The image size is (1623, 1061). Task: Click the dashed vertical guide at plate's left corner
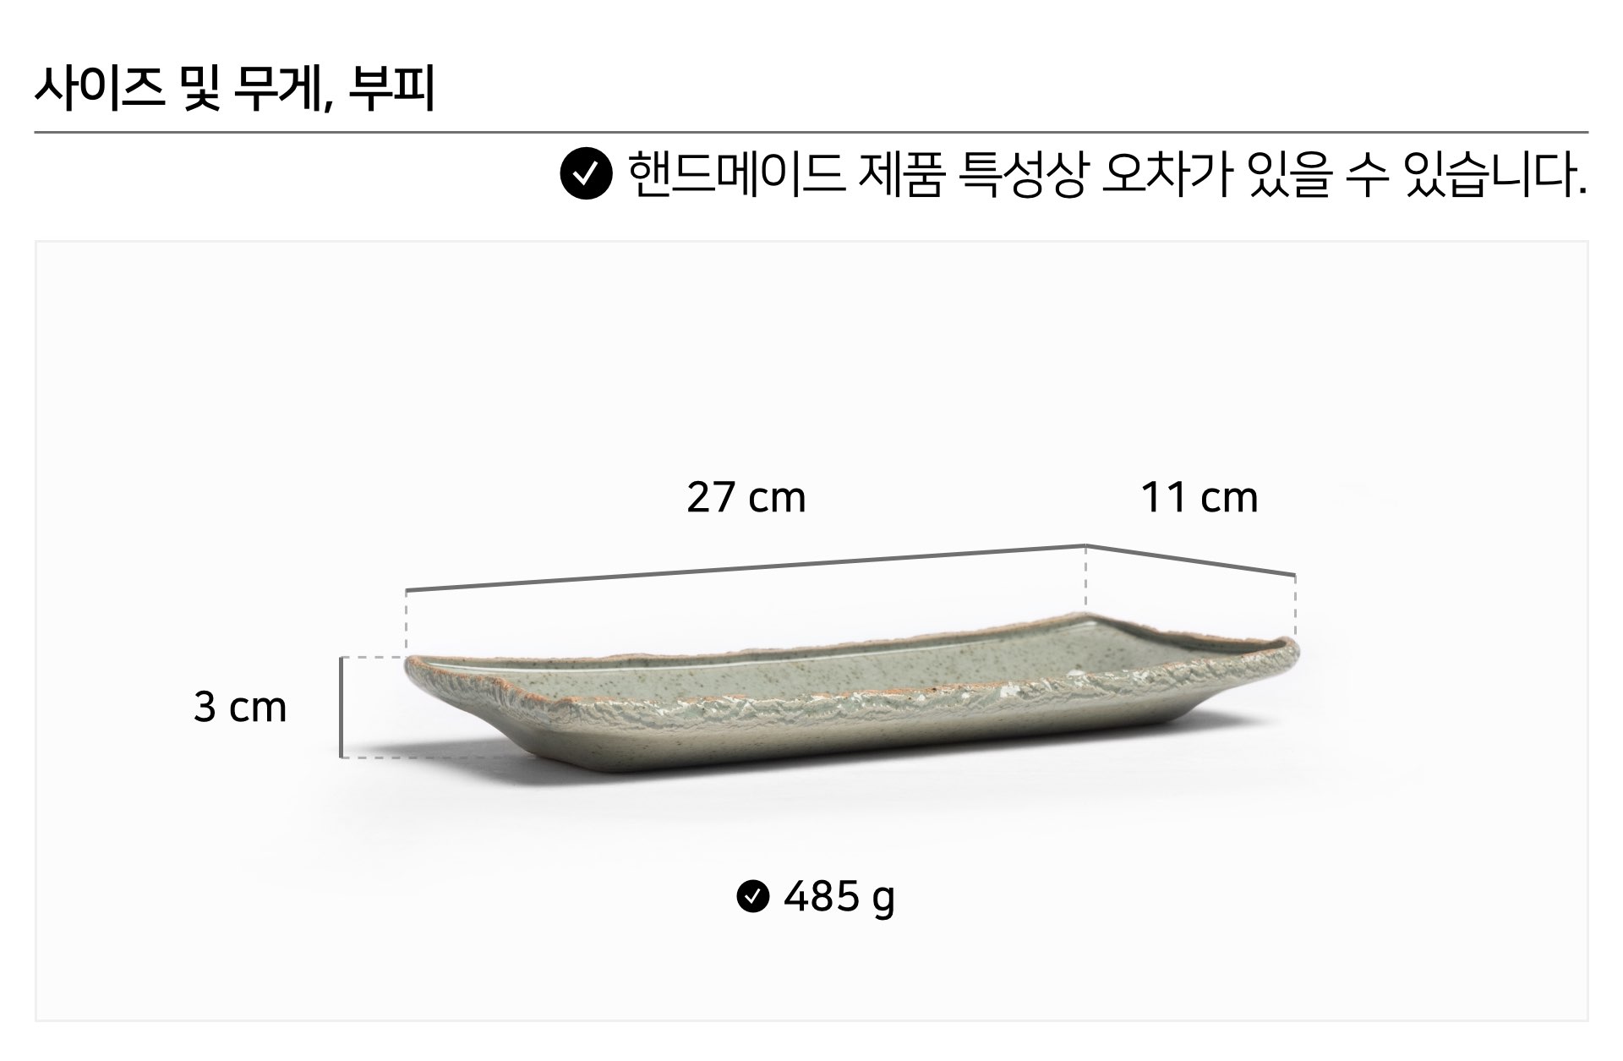tap(407, 621)
